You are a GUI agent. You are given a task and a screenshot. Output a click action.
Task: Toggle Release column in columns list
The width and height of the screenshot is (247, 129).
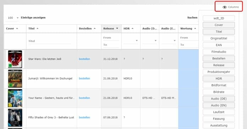[219, 65]
